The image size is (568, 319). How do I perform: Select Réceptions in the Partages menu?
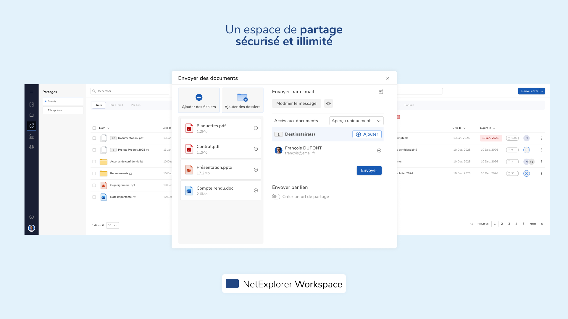(x=55, y=110)
